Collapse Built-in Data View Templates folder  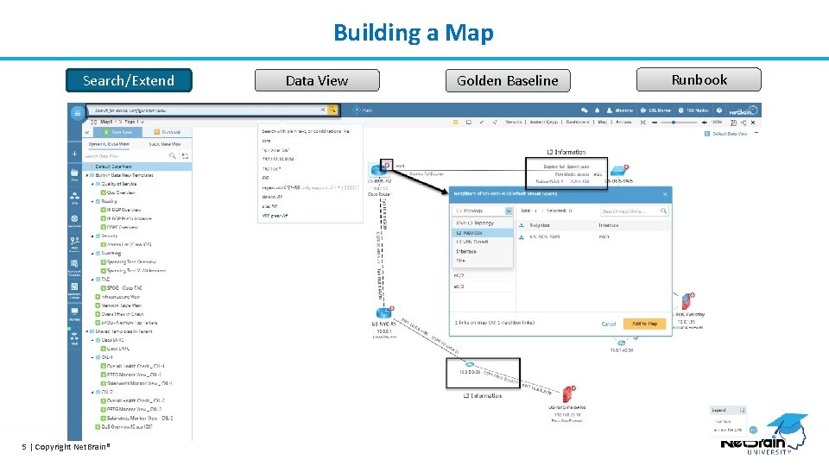[87, 175]
